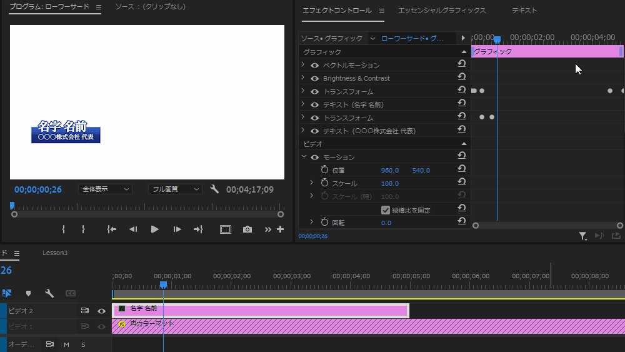Click the filter properties funnel icon
The image size is (625, 352).
[x=582, y=236]
